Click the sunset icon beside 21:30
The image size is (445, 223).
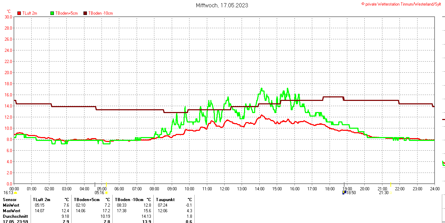(391, 193)
